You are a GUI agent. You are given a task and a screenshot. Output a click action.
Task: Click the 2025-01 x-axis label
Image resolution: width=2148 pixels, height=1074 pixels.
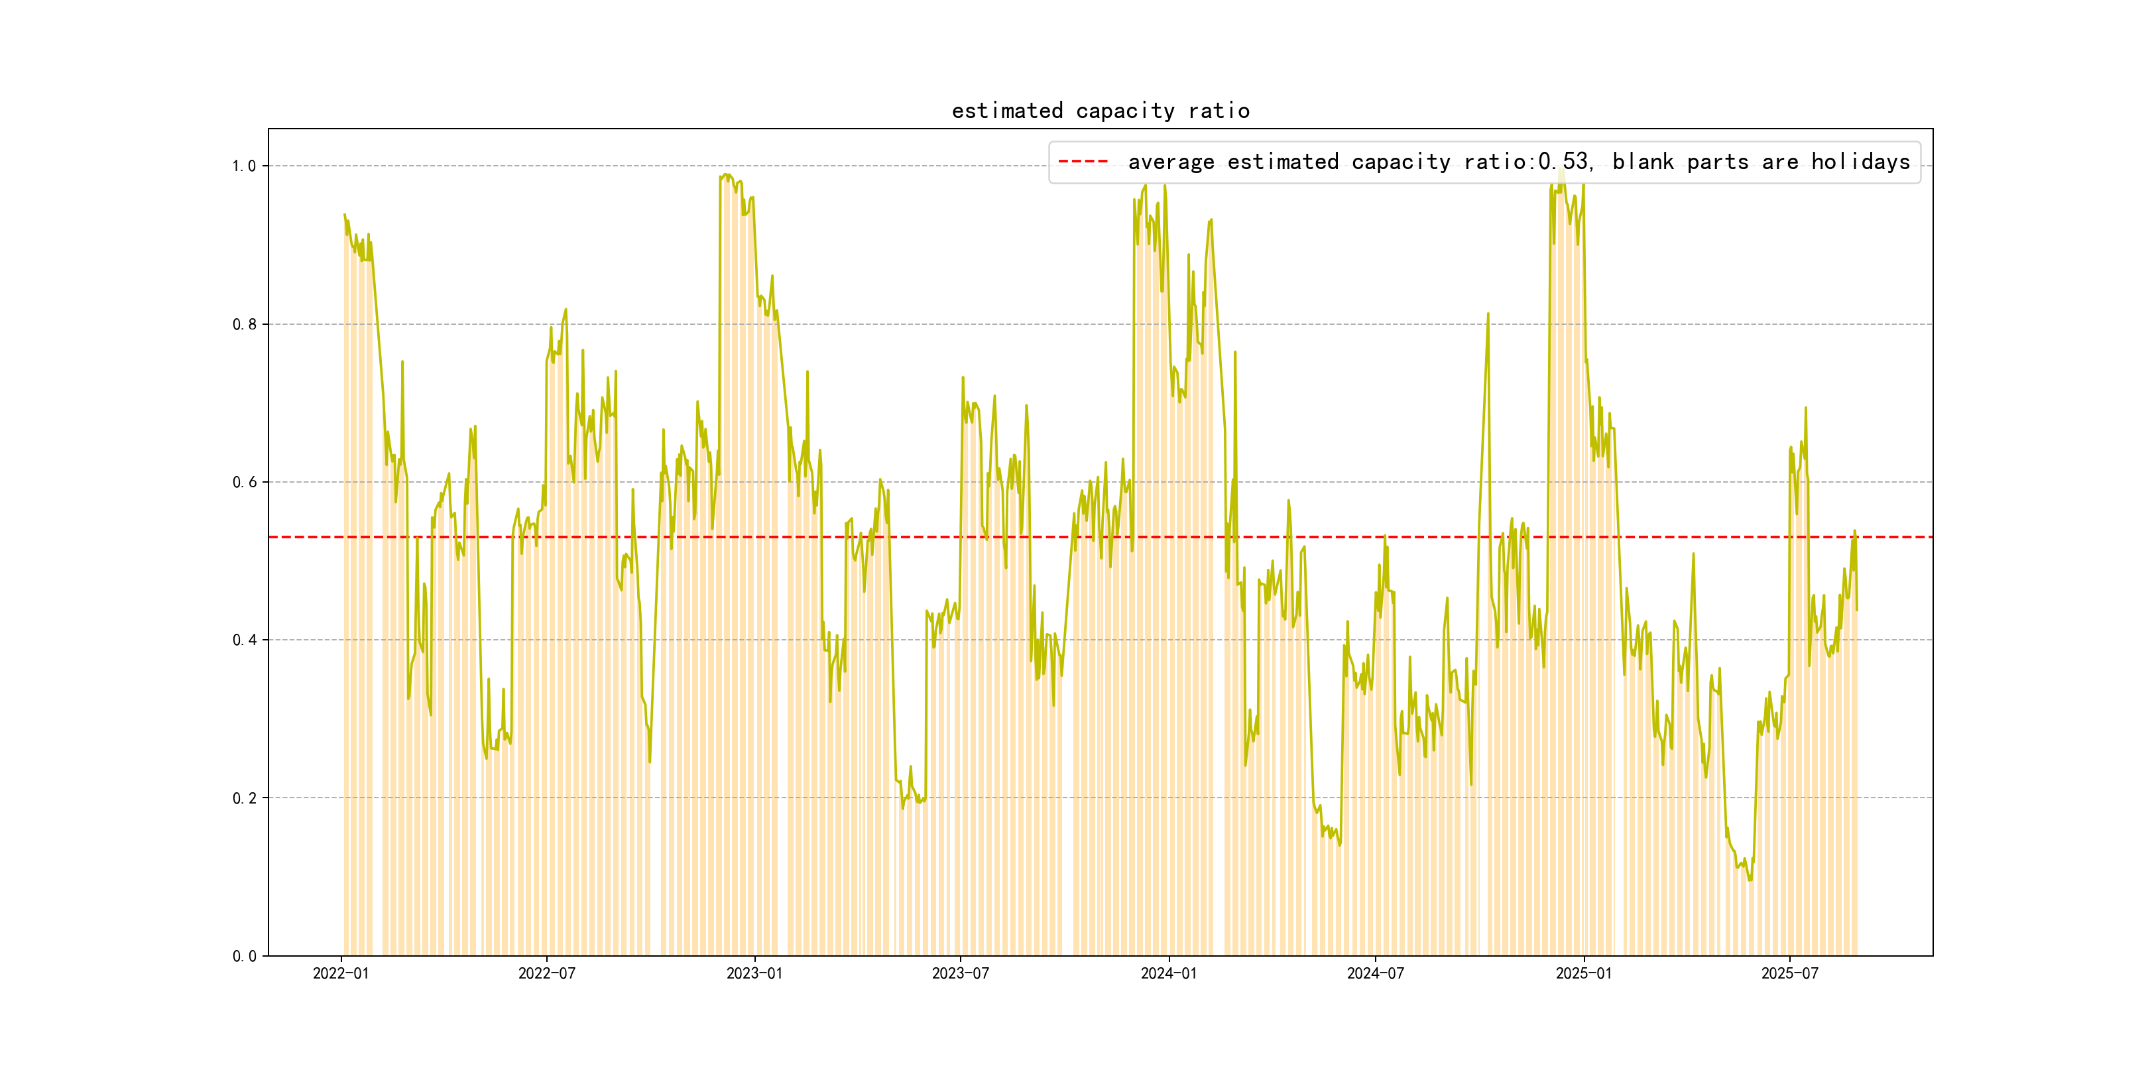click(1583, 973)
